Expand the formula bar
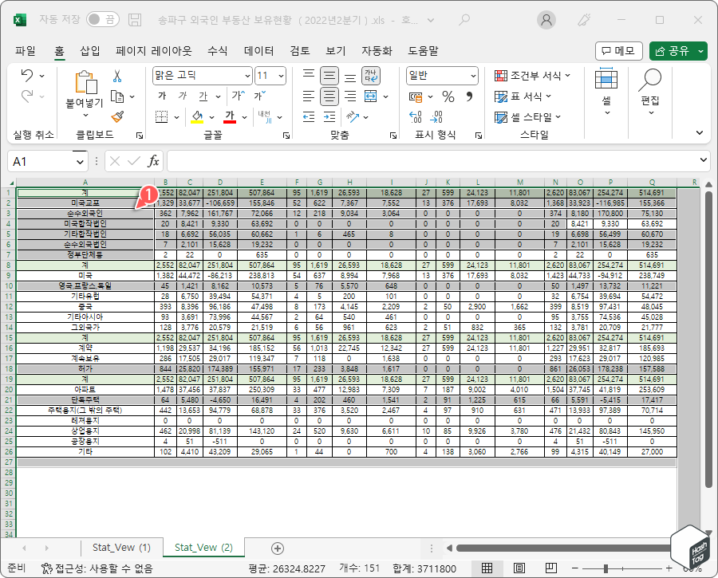This screenshot has height=578, width=718. click(704, 159)
